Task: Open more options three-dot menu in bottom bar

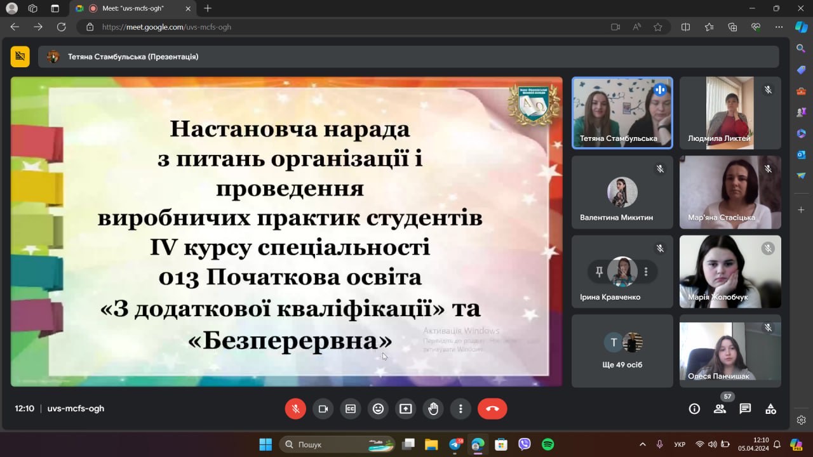Action: pos(460,409)
